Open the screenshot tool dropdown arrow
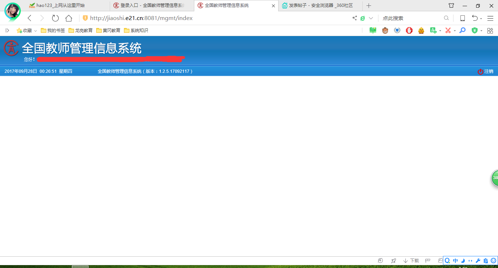Screen dimensions: 498x268 coord(455,31)
